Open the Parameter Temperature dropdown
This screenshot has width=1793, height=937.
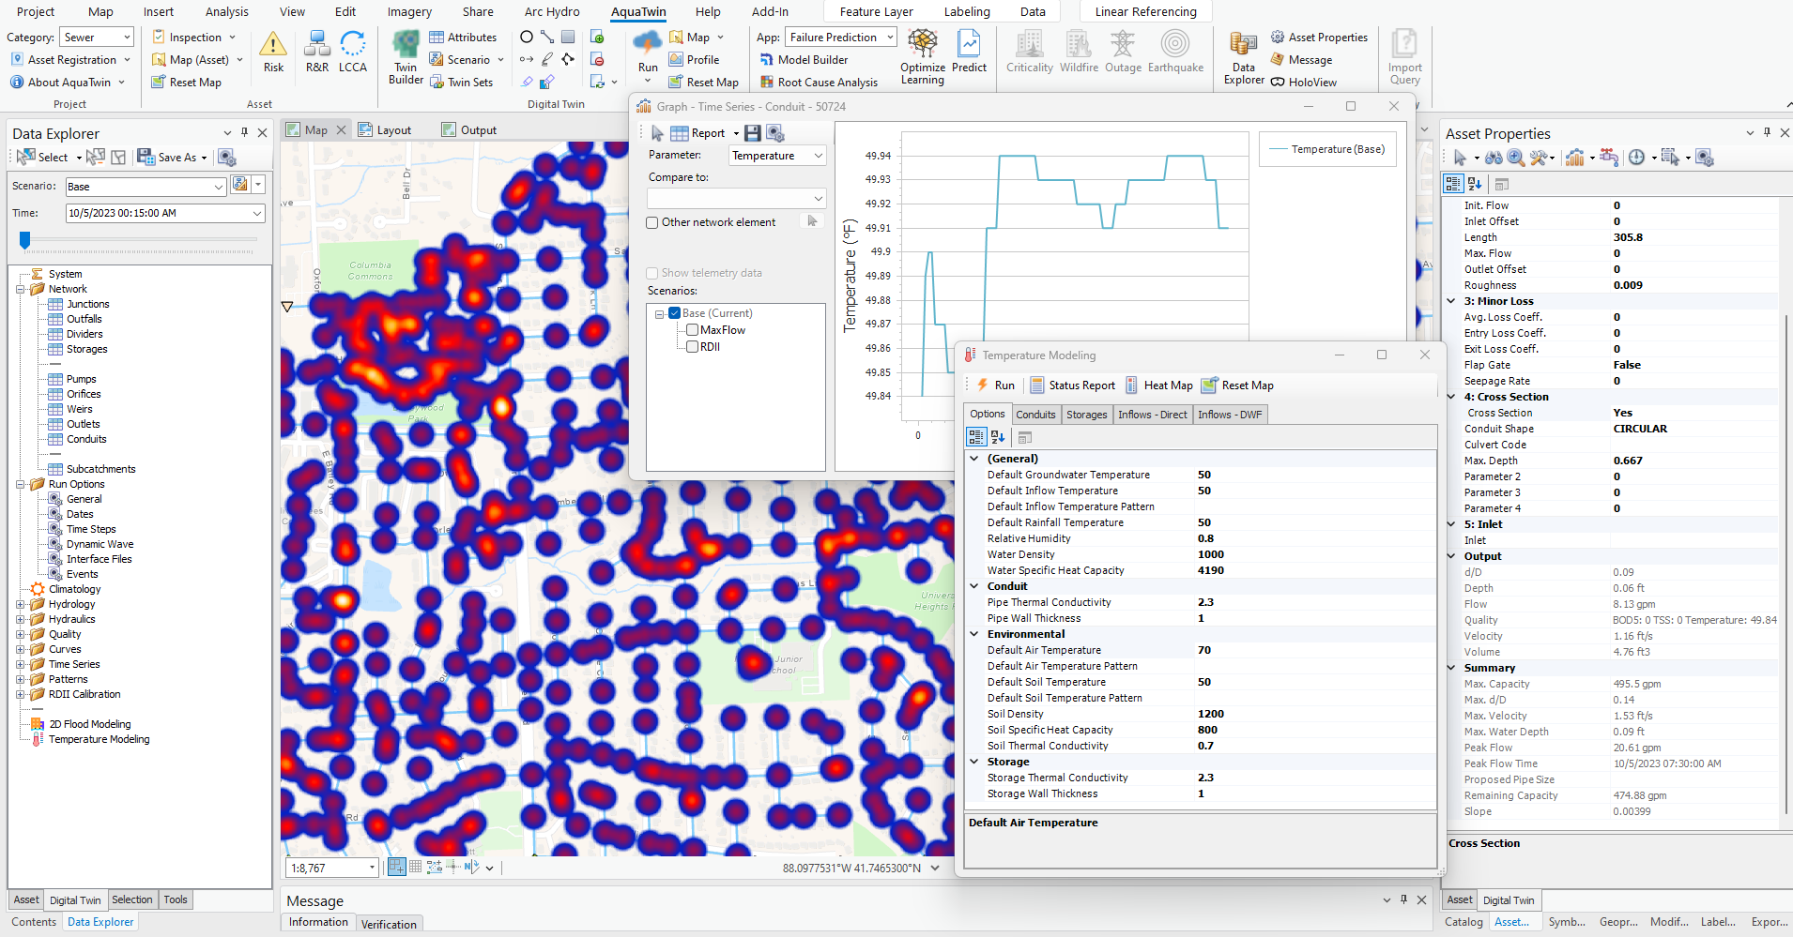[x=777, y=156]
